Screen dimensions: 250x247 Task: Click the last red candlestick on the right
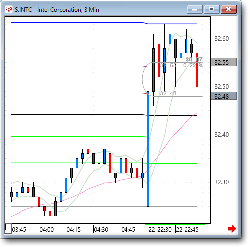pos(197,70)
